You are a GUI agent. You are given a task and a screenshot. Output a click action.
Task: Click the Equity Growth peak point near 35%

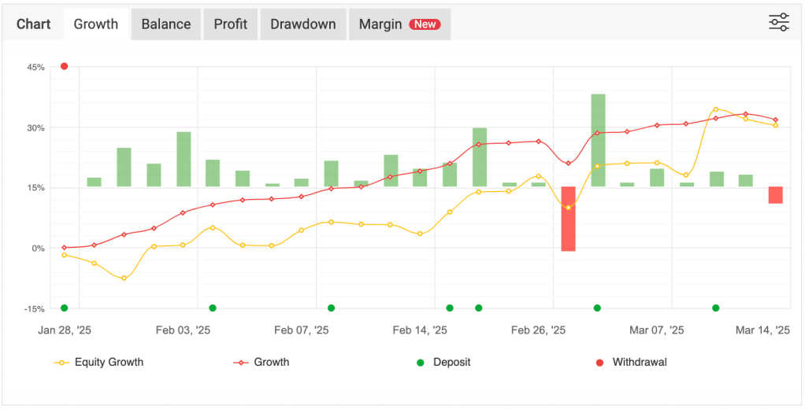(715, 109)
